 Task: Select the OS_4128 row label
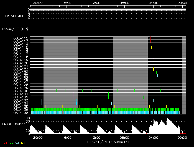pyautogui.click(x=21, y=85)
